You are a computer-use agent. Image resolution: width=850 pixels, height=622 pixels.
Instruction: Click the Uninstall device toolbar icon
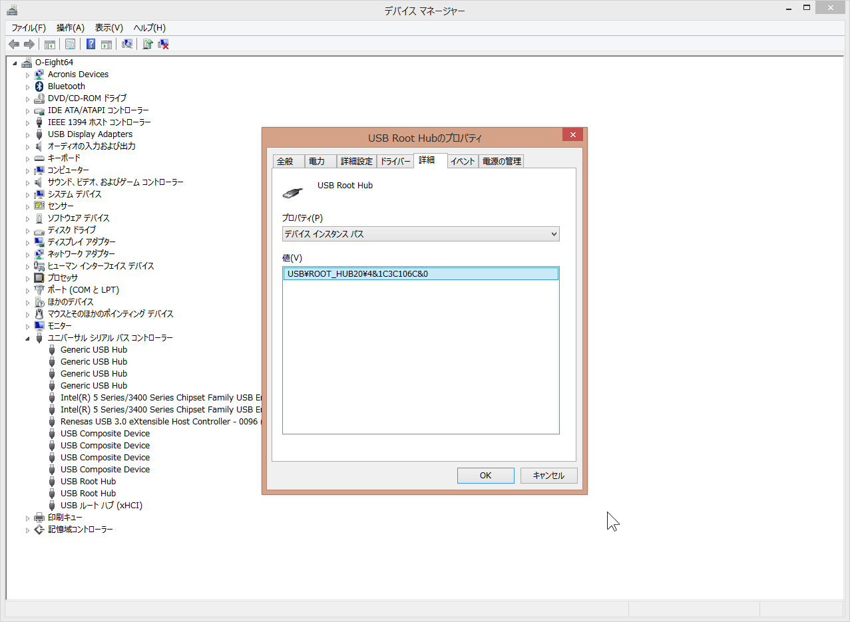coord(163,44)
